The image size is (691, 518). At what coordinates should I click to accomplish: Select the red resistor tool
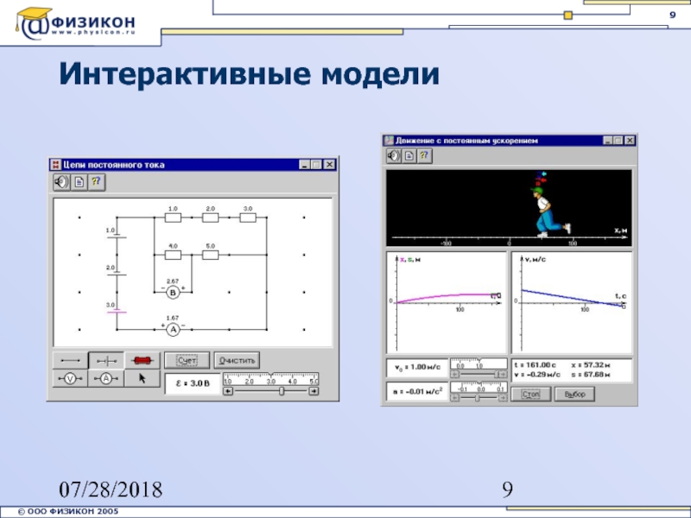142,361
